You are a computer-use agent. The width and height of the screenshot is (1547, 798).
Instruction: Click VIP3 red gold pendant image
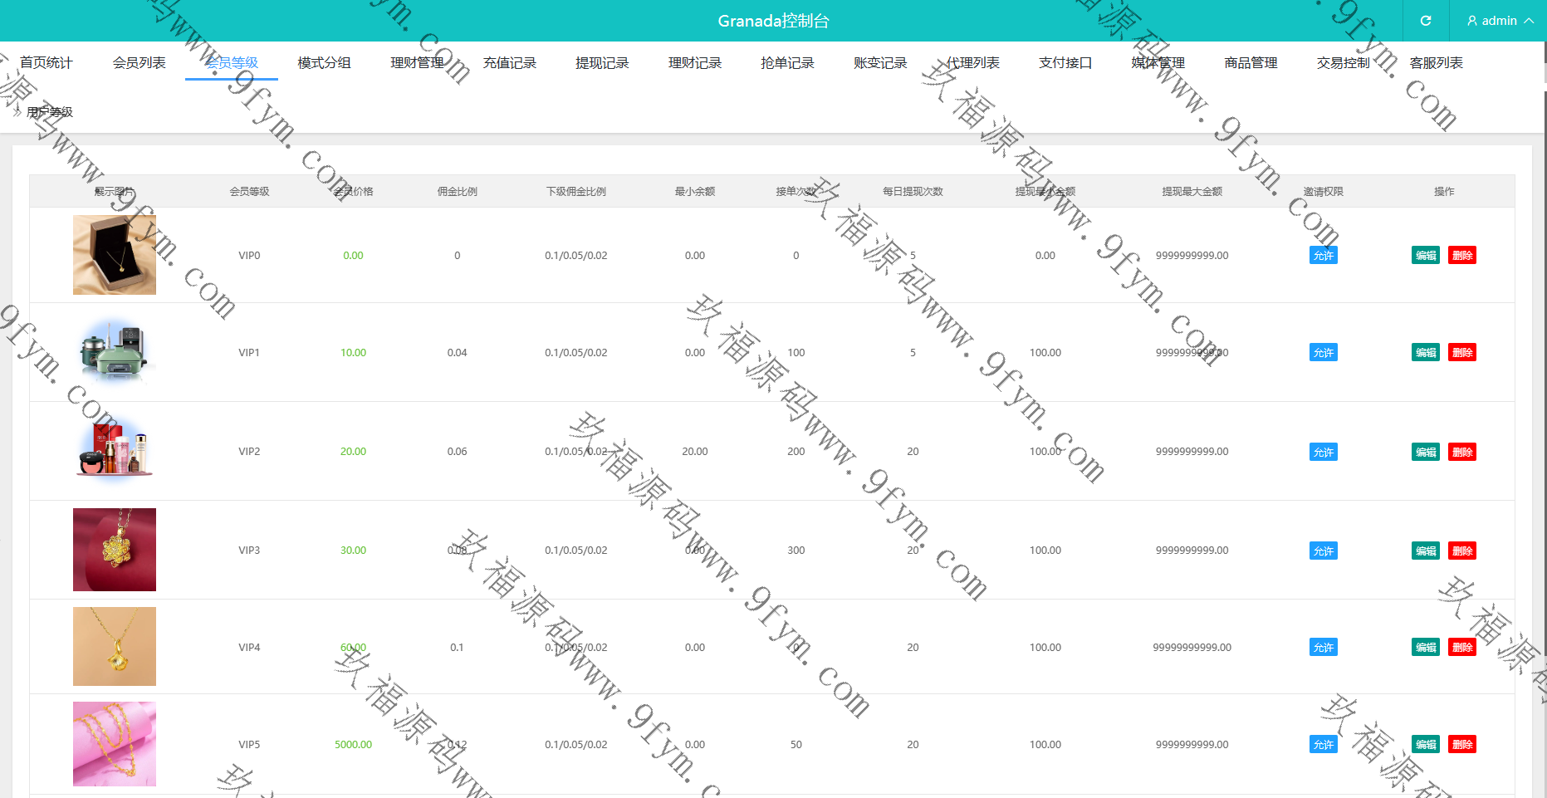(x=115, y=550)
